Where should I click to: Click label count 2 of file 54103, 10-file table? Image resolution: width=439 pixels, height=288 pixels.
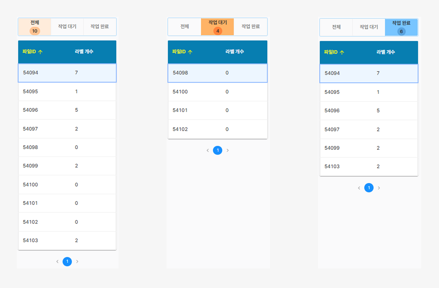(x=76, y=240)
